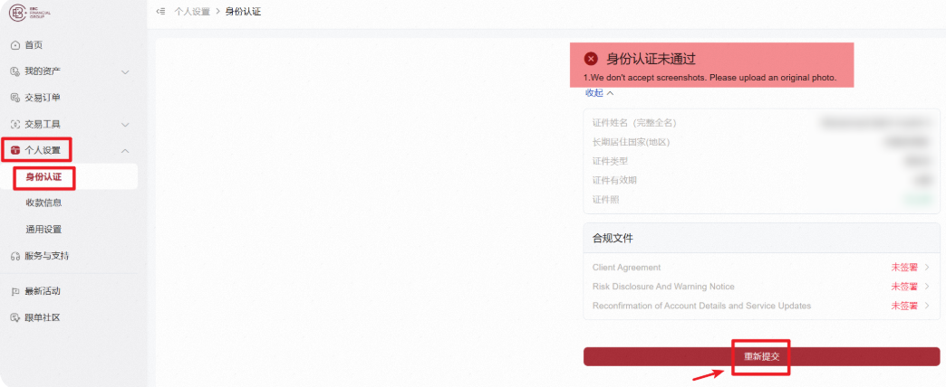
Task: Open 跟单社区 in the sidebar
Action: [x=43, y=317]
